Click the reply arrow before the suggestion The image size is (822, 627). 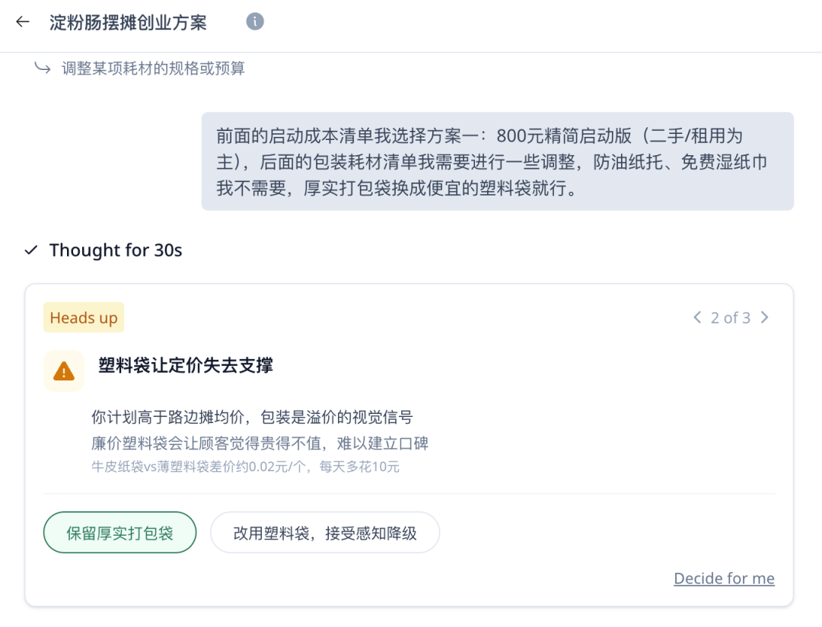click(42, 68)
